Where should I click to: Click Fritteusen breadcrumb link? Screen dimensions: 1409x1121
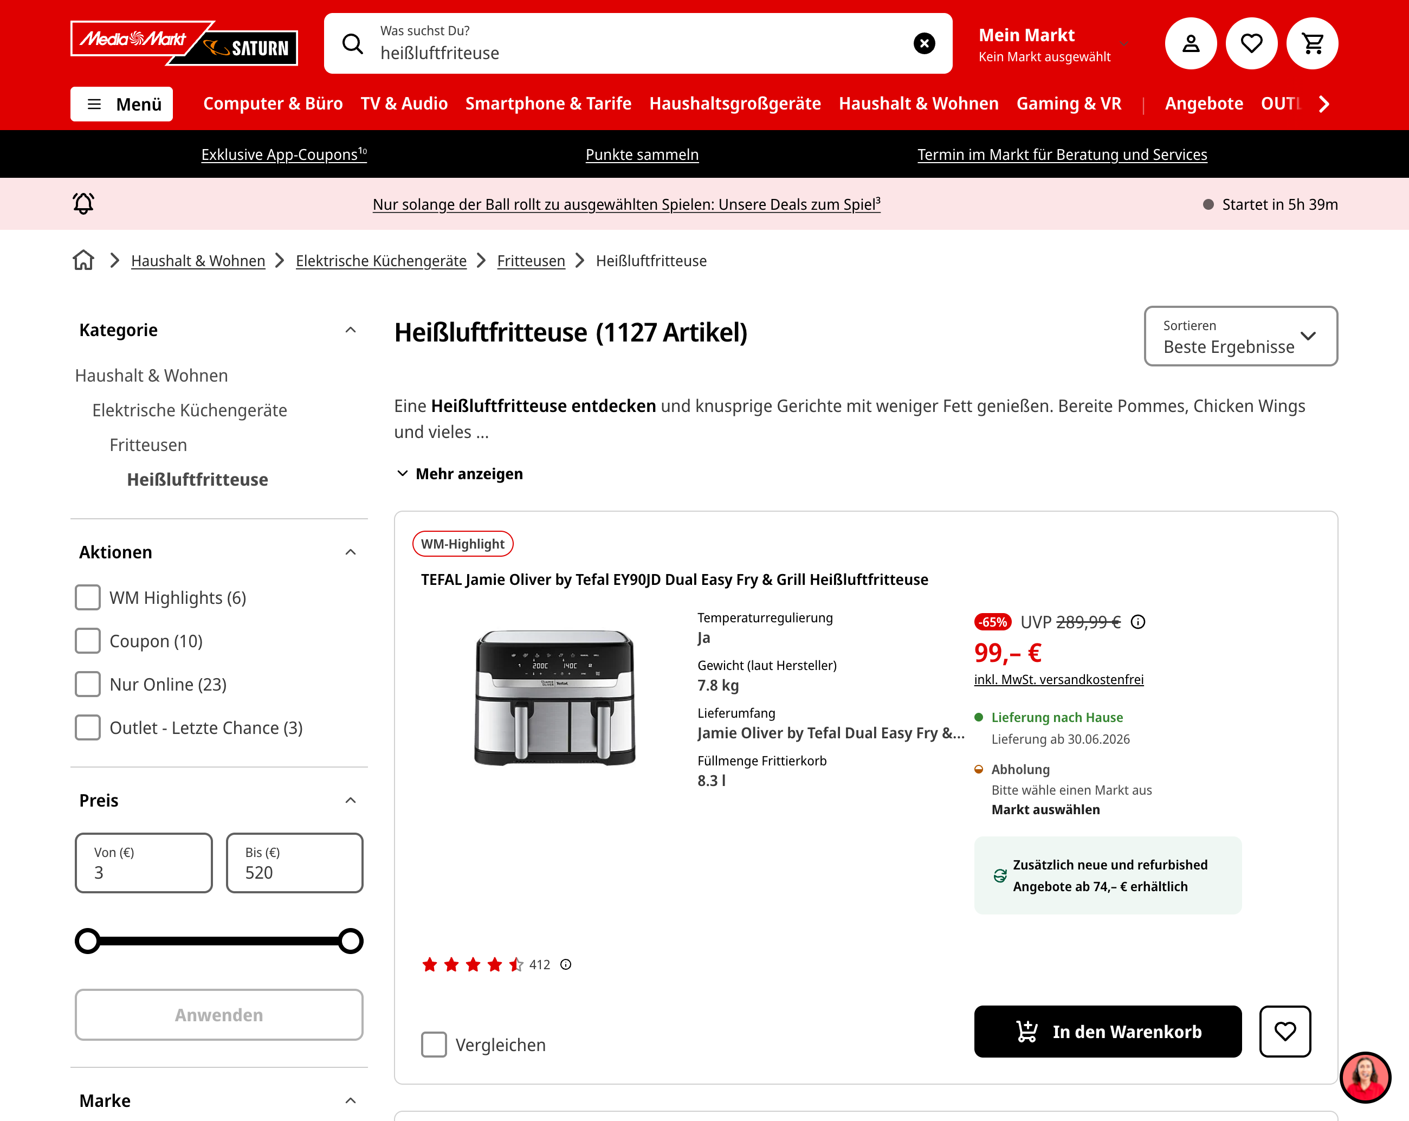click(531, 261)
